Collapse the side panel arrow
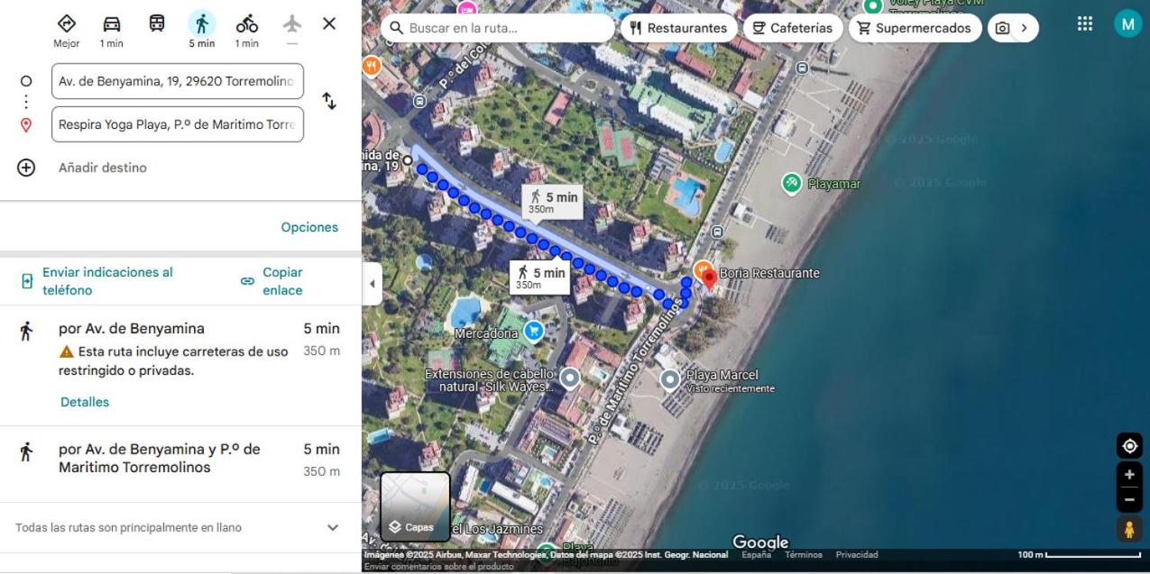Screen dimensions: 1150x574 coord(373,284)
